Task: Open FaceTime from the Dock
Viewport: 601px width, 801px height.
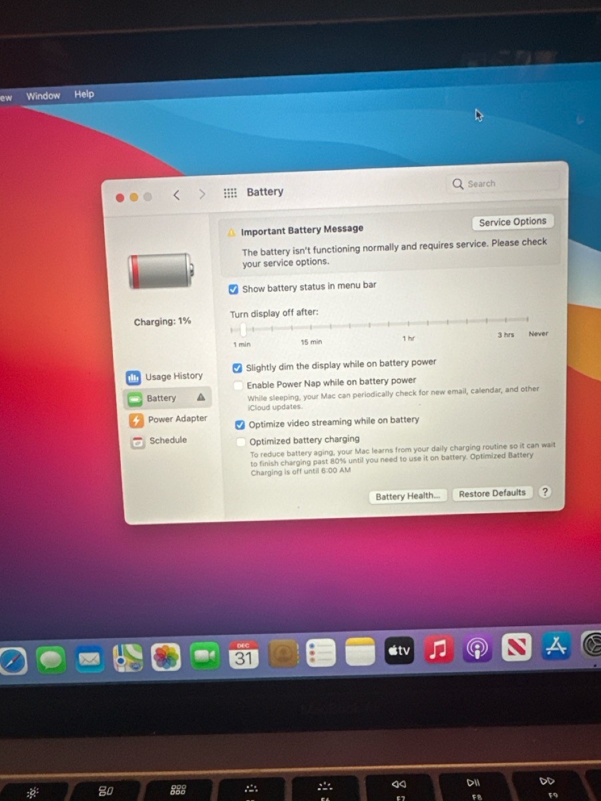Action: [x=204, y=657]
